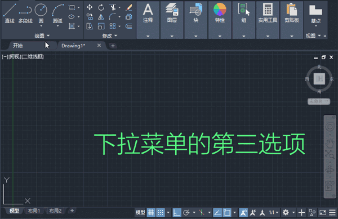Open status bar customization menu icon

pos(332,213)
